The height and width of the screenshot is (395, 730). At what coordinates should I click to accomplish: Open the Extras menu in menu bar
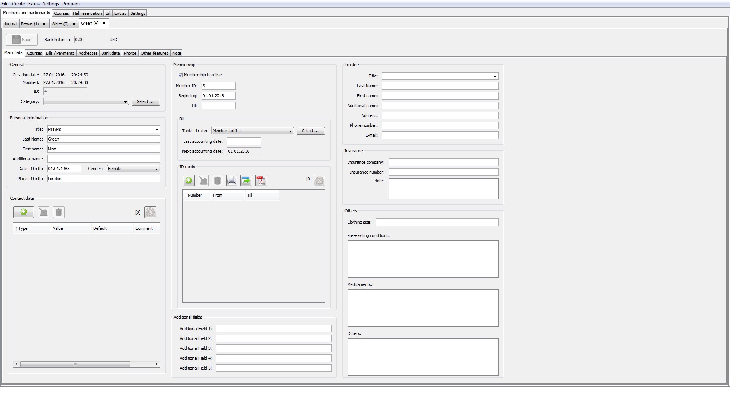(34, 4)
